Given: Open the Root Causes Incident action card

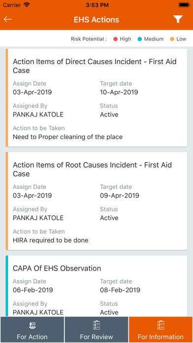Looking at the screenshot, I should (96, 201).
